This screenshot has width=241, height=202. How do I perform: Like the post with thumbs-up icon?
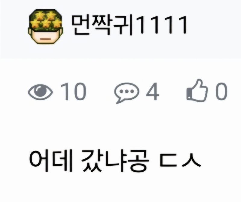coord(197,90)
